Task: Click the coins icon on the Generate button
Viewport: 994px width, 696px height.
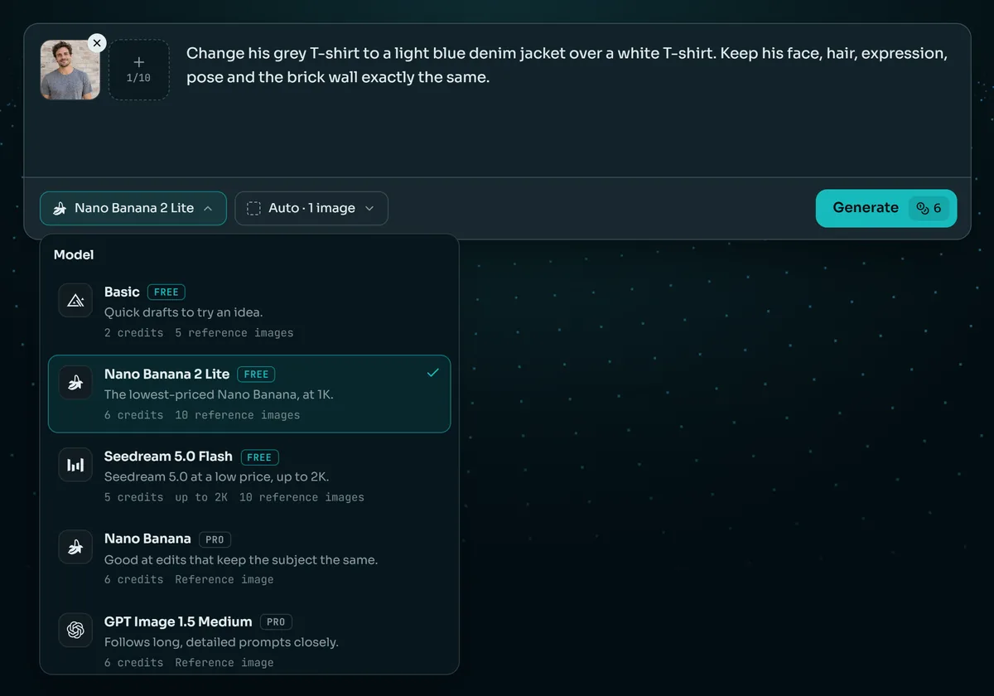Action: 923,209
